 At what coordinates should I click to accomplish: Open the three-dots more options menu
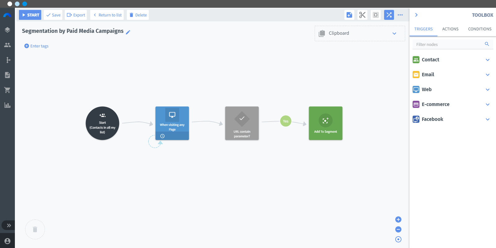pyautogui.click(x=400, y=15)
